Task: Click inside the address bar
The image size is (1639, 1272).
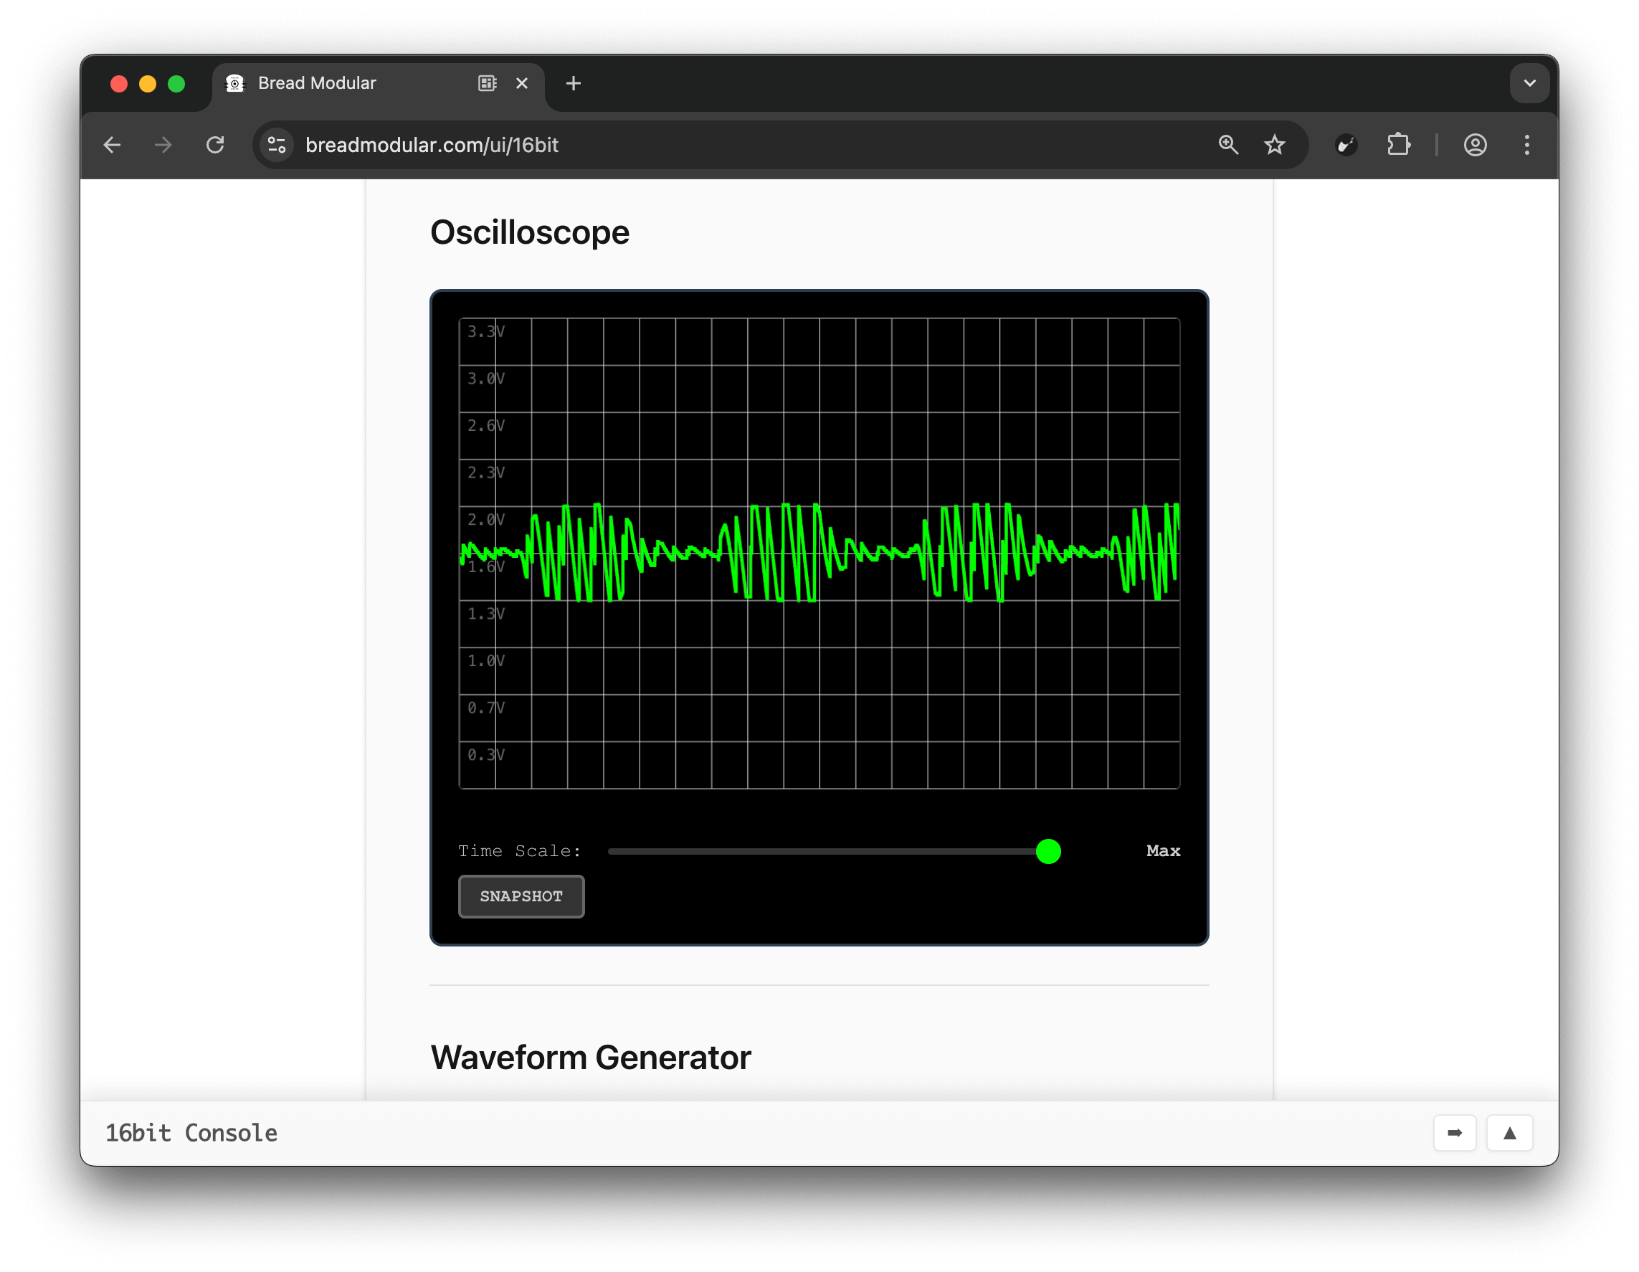Action: pyautogui.click(x=526, y=145)
